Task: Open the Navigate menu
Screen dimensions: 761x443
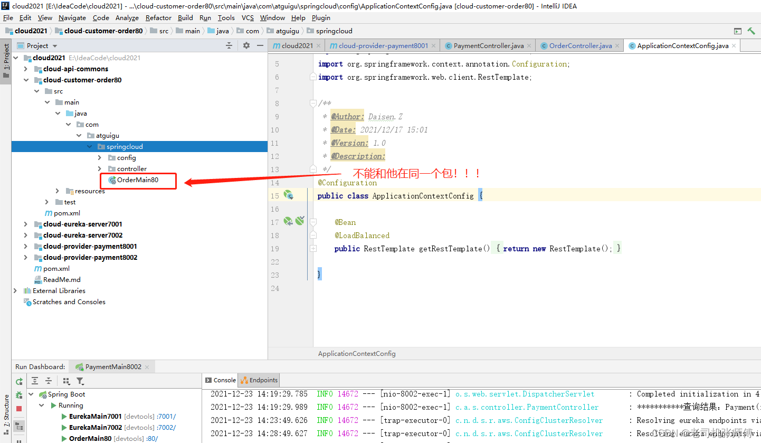Action: pyautogui.click(x=72, y=17)
